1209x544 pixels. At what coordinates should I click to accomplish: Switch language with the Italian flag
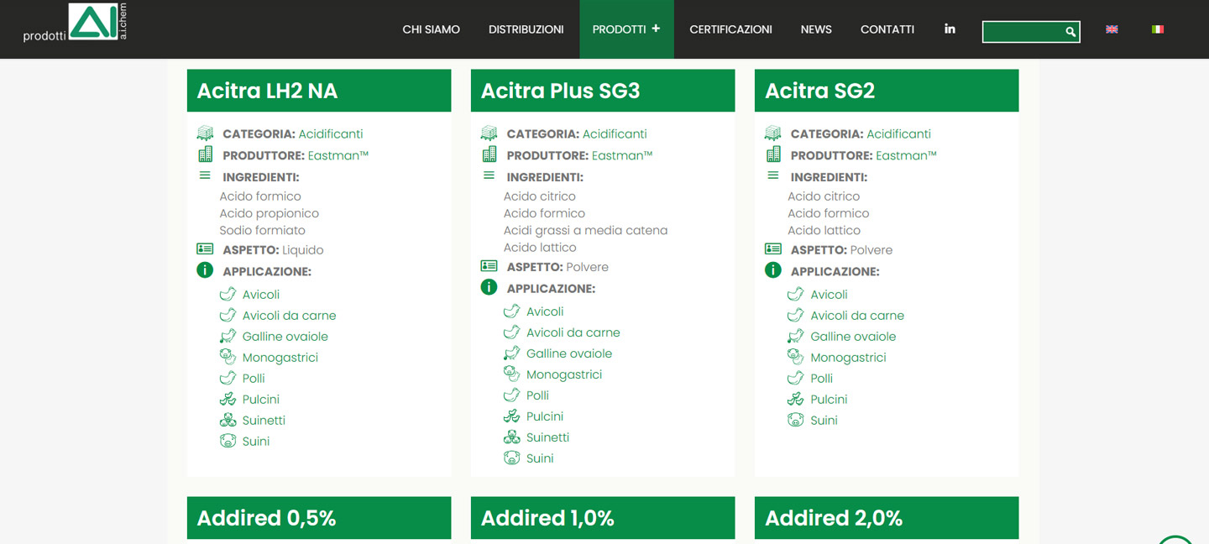click(1158, 29)
